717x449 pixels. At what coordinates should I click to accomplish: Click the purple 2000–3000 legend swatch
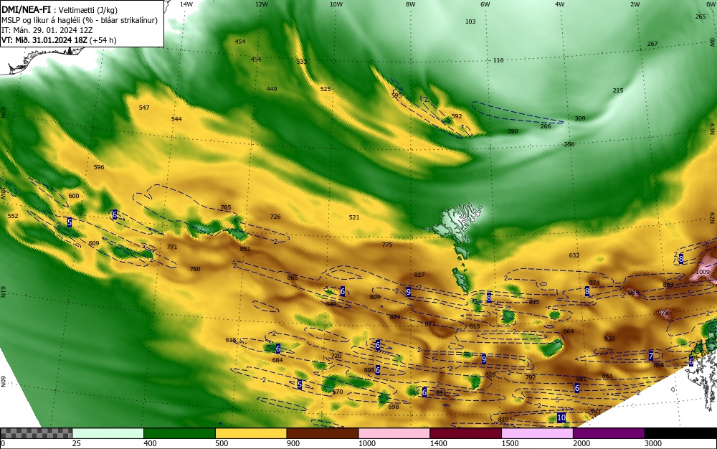pyautogui.click(x=609, y=433)
